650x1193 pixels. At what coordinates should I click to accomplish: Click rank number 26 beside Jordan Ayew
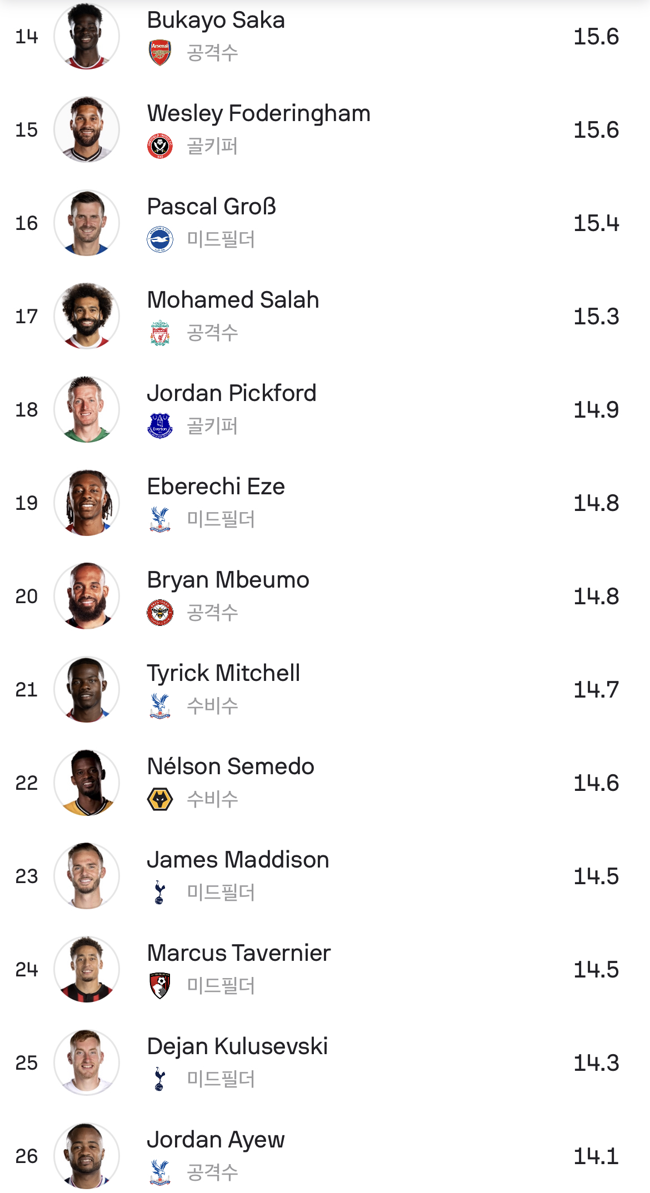27,1156
